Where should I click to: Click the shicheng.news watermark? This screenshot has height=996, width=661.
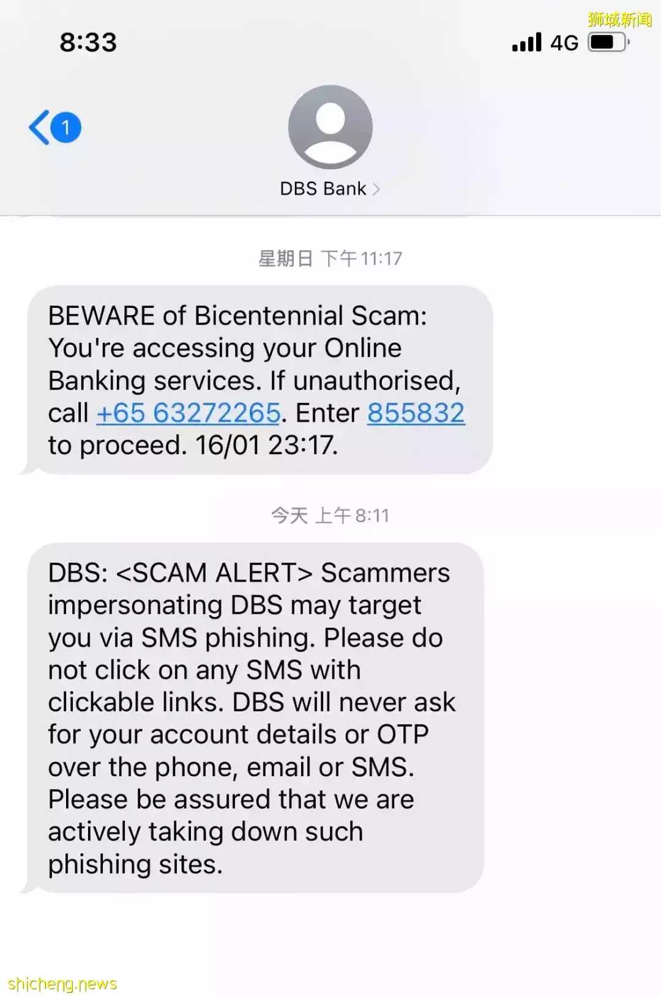pos(62,984)
